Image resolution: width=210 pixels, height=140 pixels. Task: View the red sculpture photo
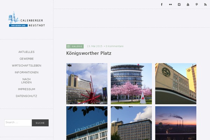pyautogui.click(x=87, y=84)
